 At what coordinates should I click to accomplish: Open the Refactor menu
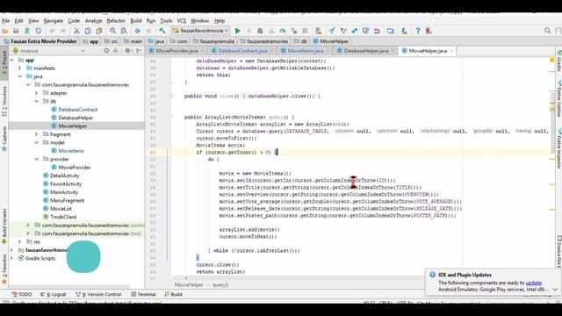point(116,21)
